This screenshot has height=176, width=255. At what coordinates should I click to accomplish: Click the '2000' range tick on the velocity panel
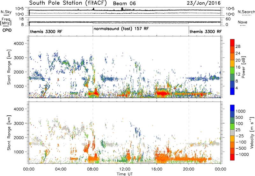coord(18,138)
